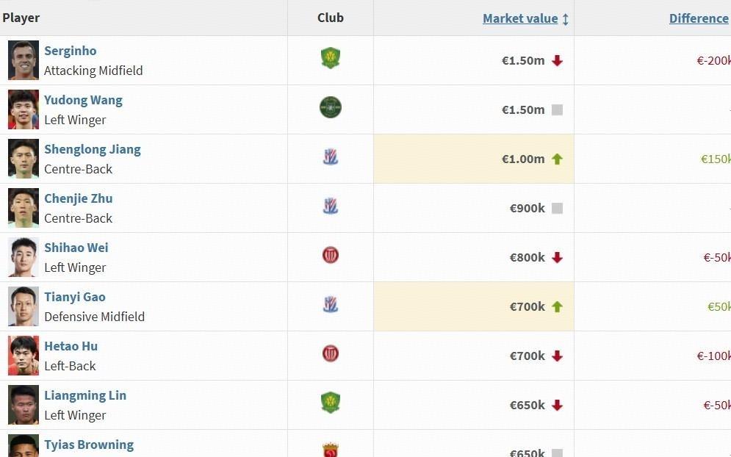Click Yudong Wang's club crest icon
The height and width of the screenshot is (457, 731).
[x=331, y=107]
